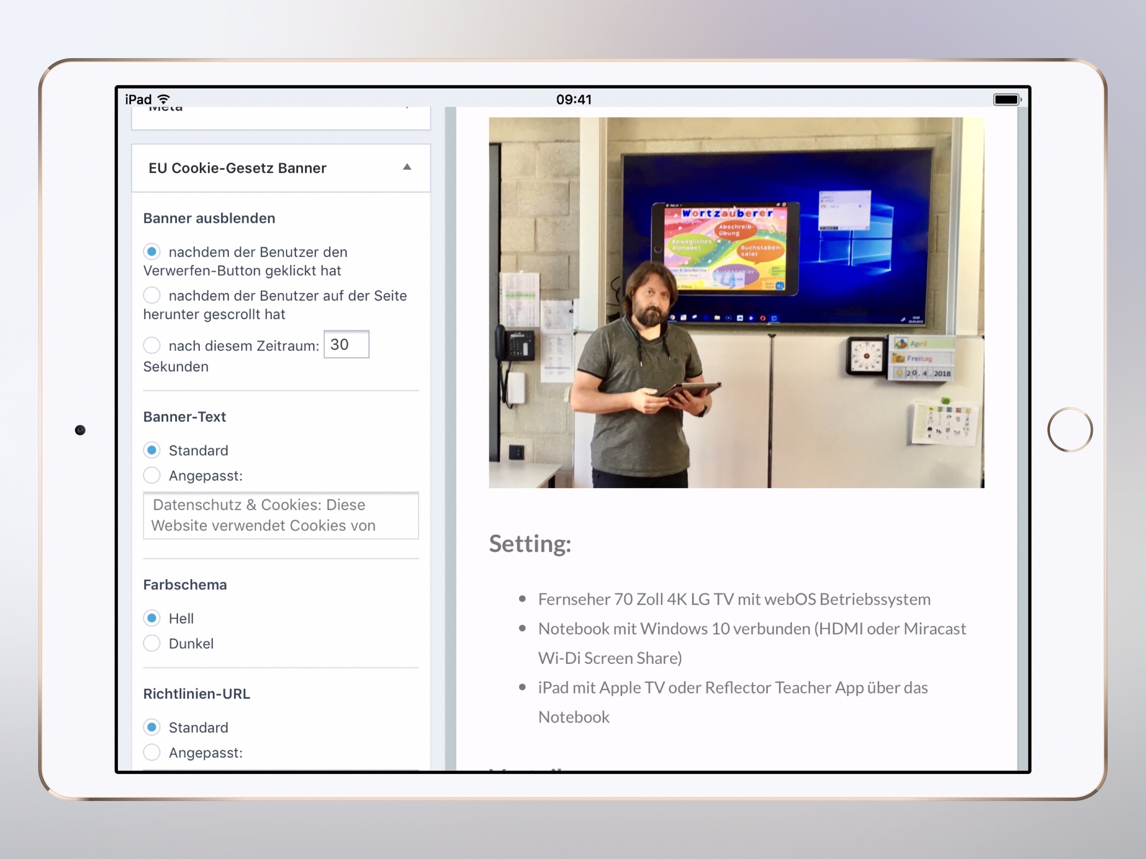Select Hell color scheme
Screen dimensions: 1146x859
(152, 617)
